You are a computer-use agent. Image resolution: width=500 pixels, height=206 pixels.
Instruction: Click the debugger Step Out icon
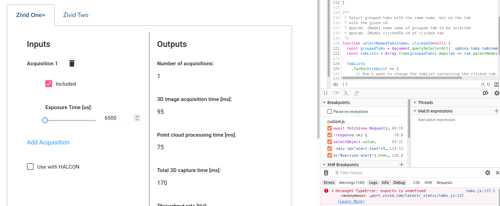tap(356, 93)
